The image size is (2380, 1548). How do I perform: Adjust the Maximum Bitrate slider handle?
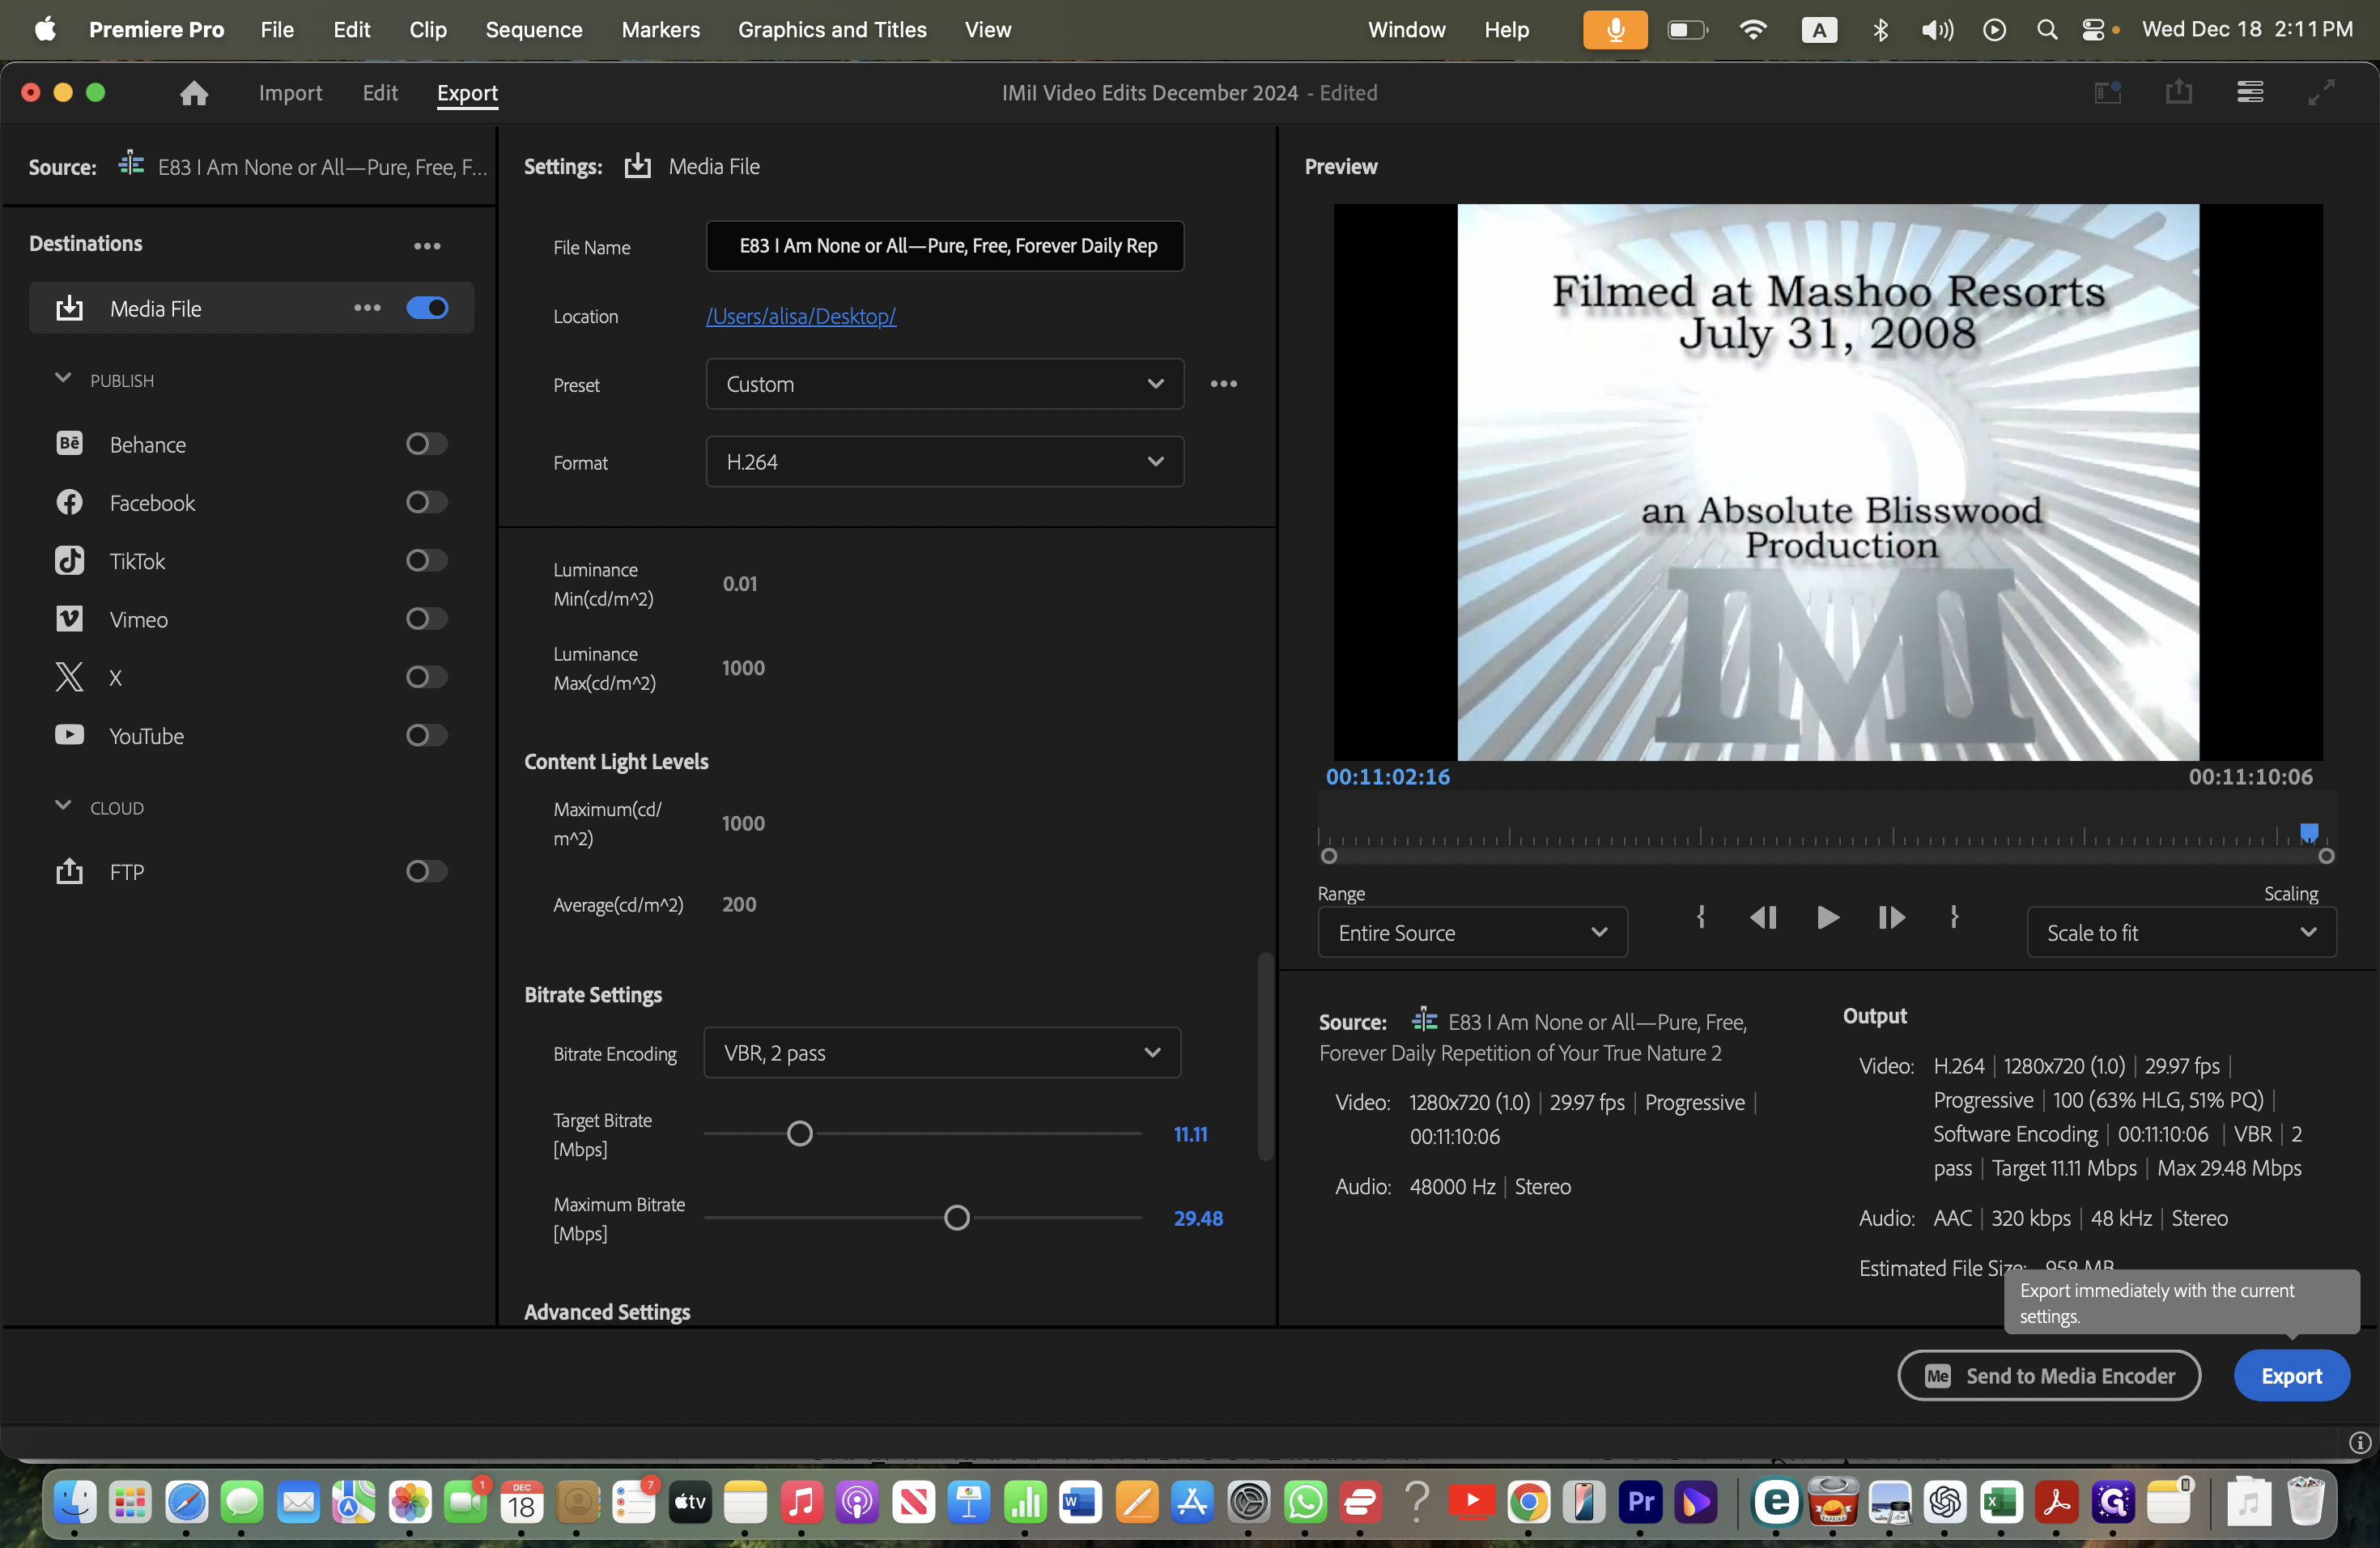click(957, 1218)
